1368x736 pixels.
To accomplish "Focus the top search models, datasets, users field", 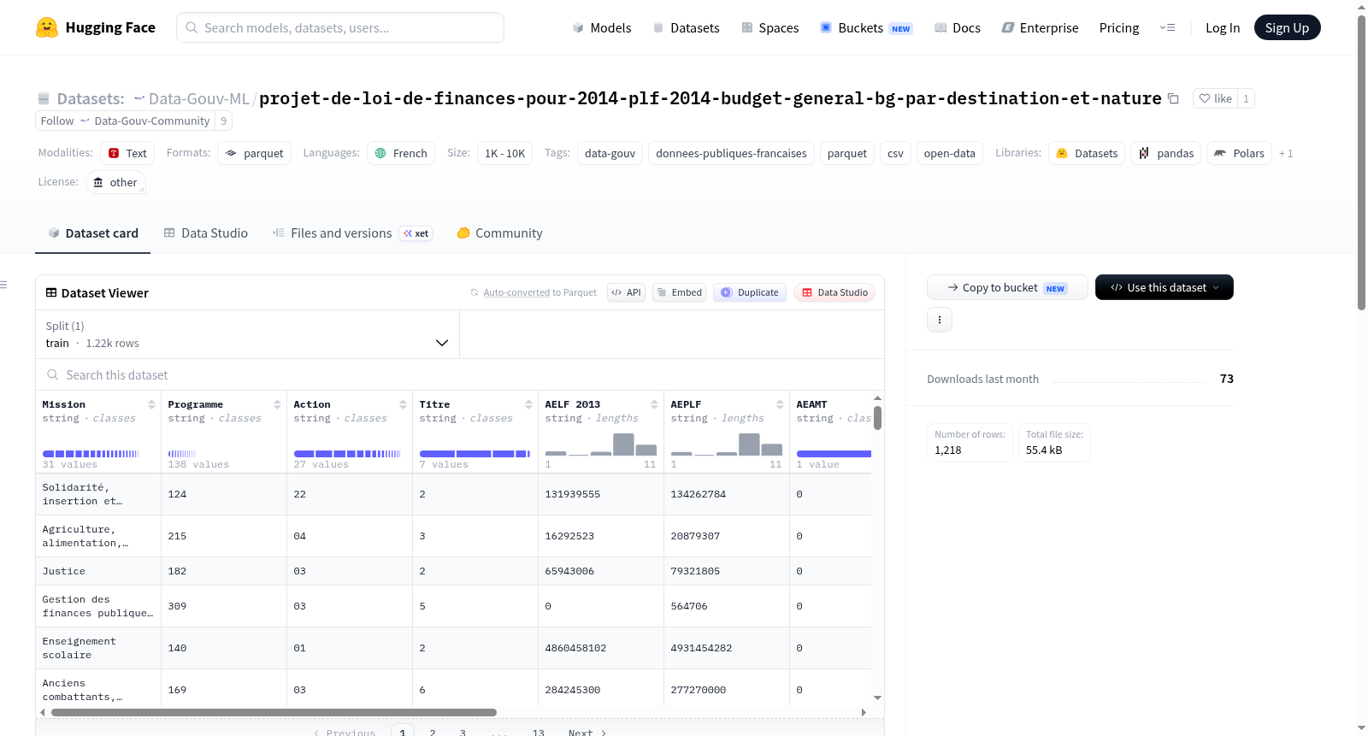I will (340, 27).
